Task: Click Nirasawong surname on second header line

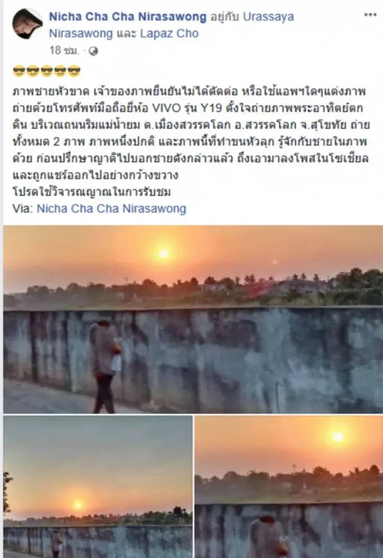Action: coord(81,33)
